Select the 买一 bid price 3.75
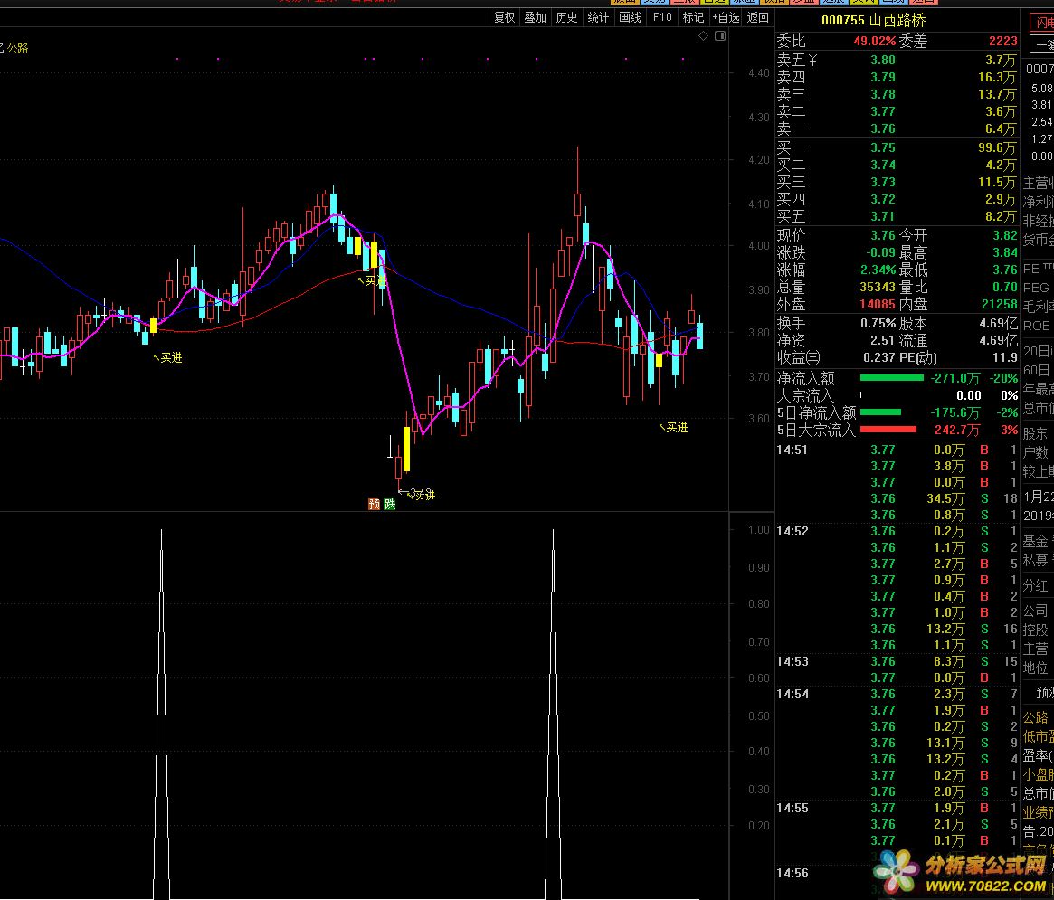Image resolution: width=1054 pixels, height=900 pixels. 883,147
